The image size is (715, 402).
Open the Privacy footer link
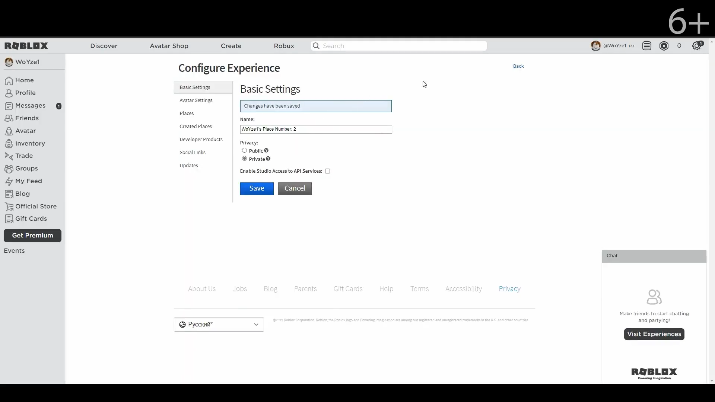(509, 289)
